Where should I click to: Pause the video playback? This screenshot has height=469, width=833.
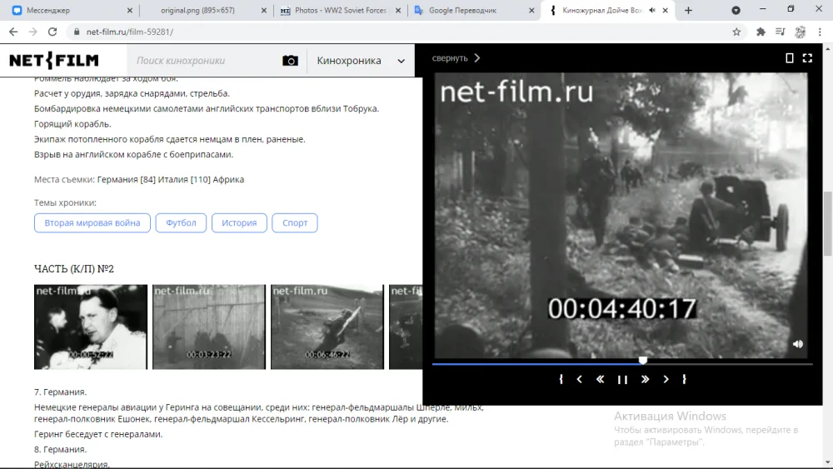(x=622, y=379)
